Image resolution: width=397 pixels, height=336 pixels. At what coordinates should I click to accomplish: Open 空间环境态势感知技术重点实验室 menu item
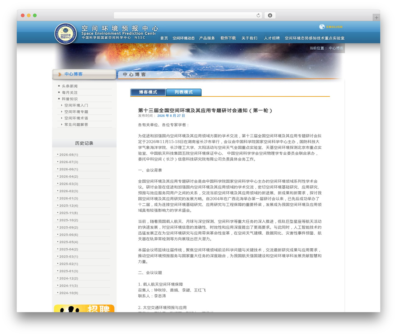point(314,38)
